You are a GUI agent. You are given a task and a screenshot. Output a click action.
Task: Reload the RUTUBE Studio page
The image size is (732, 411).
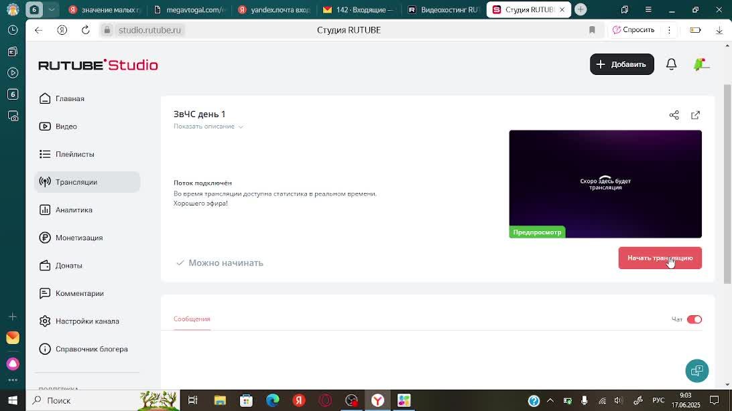[85, 30]
